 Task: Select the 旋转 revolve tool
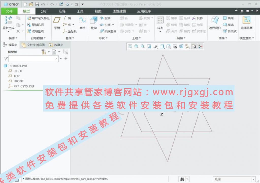point(105,18)
